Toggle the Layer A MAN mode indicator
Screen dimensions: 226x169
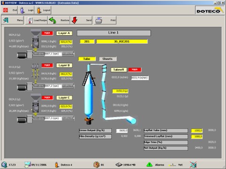(x=47, y=33)
